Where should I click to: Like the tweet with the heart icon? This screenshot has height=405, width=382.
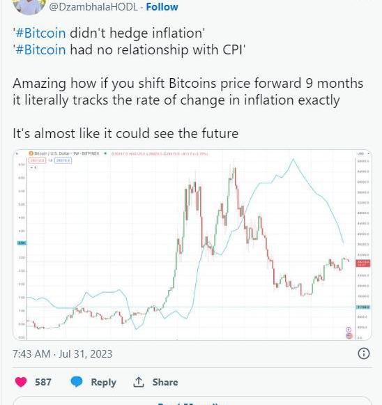tap(21, 382)
